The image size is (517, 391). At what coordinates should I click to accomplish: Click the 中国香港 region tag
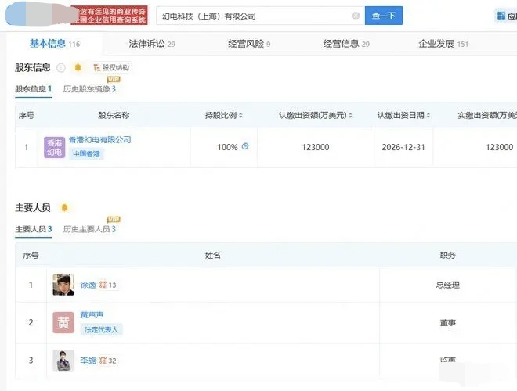[86, 154]
